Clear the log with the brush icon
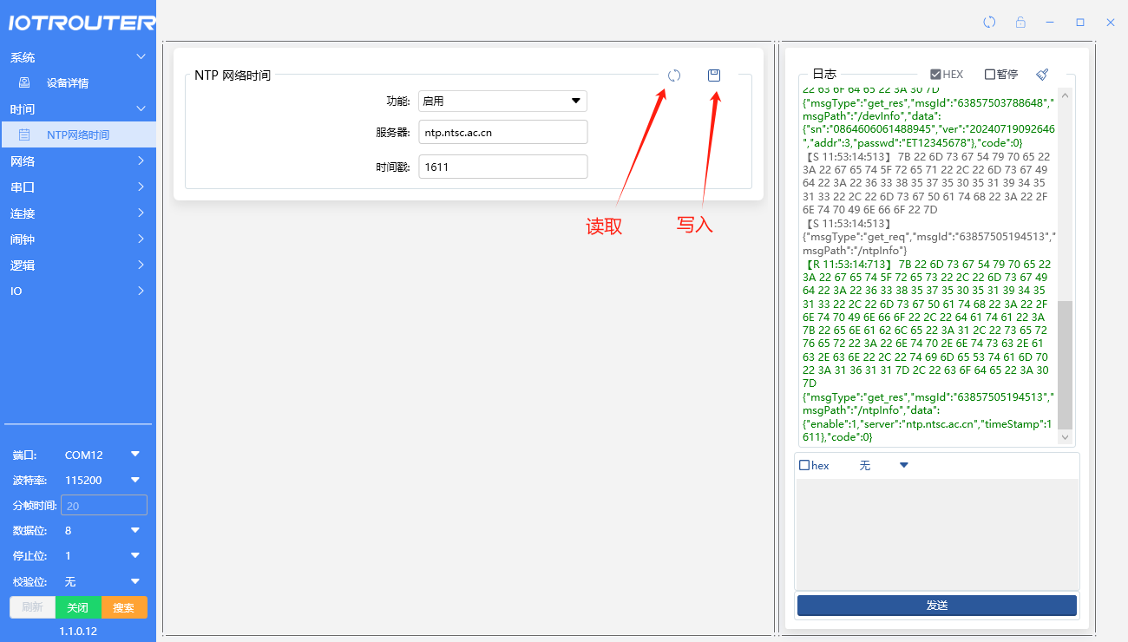The image size is (1128, 642). (x=1042, y=75)
